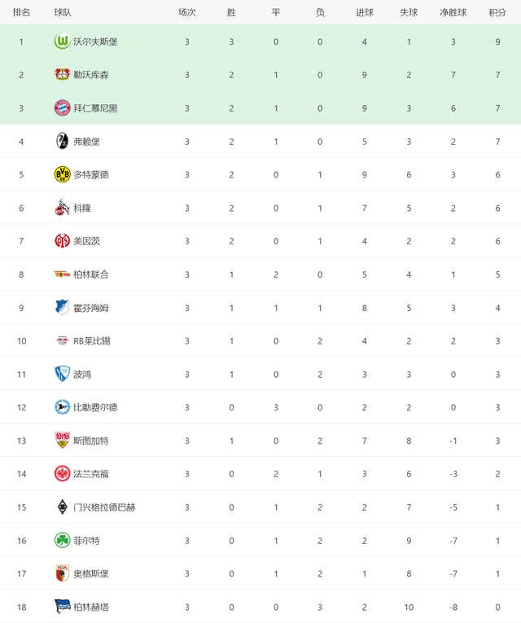The image size is (521, 623).
Task: Sort table by 净胜球 column header
Action: [x=453, y=12]
